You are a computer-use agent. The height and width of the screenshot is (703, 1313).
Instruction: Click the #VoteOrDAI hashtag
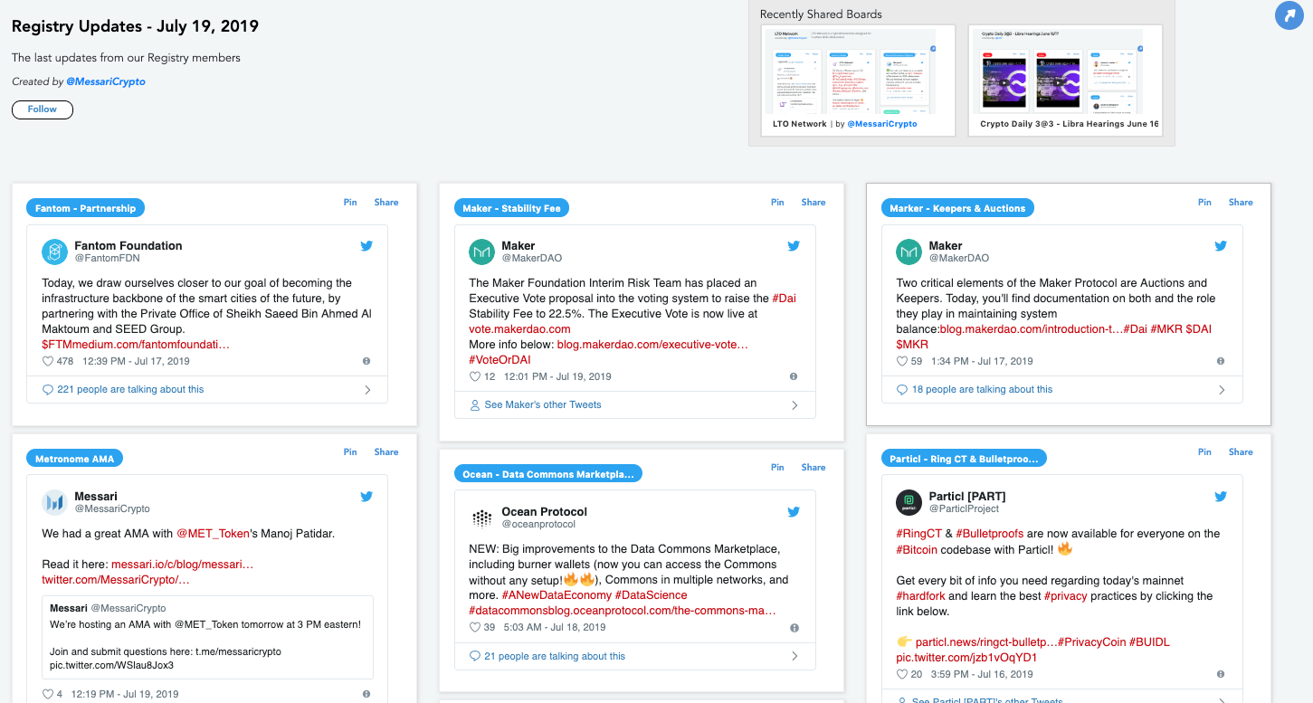click(x=500, y=360)
